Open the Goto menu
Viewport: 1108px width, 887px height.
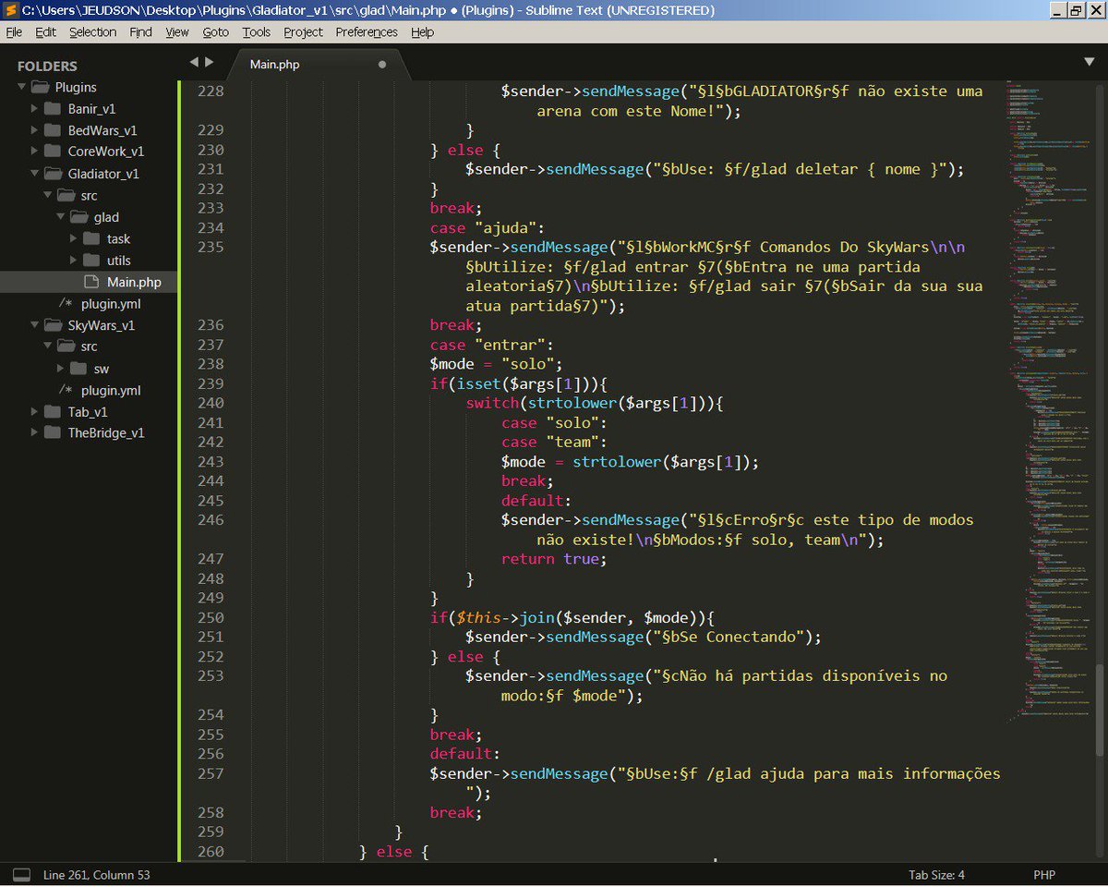pos(215,31)
